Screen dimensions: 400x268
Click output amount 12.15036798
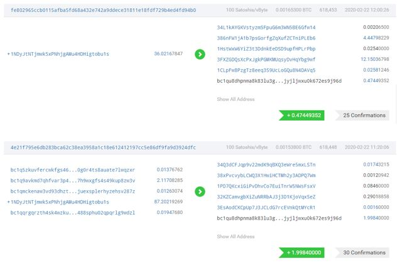click(375, 59)
